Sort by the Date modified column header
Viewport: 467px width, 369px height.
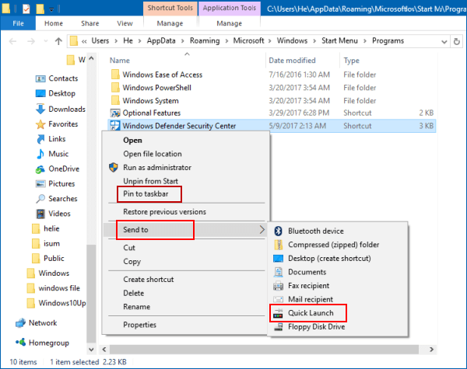point(292,61)
